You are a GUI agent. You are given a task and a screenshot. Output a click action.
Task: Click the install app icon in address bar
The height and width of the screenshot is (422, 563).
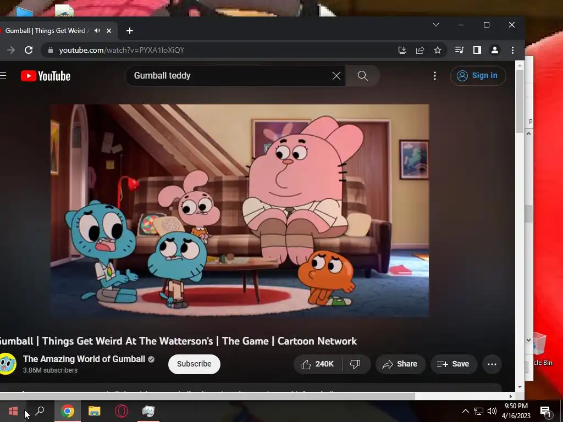click(402, 50)
